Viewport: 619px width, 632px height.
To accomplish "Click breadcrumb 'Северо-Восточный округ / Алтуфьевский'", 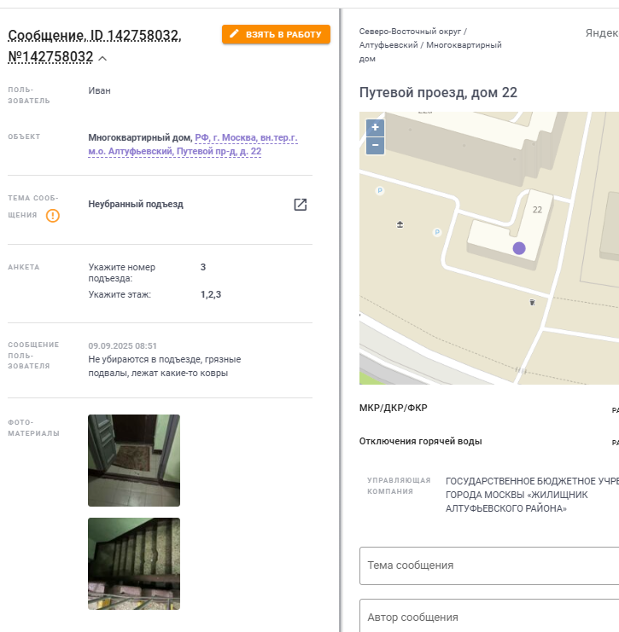I will 412,38.
